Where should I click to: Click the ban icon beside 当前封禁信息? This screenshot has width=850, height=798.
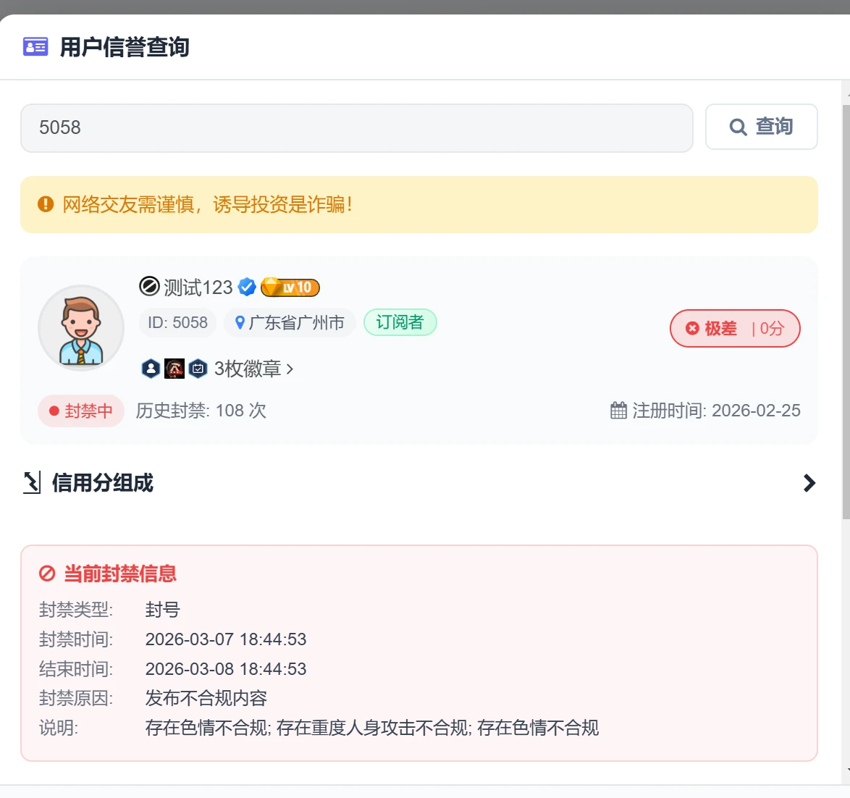(x=47, y=574)
